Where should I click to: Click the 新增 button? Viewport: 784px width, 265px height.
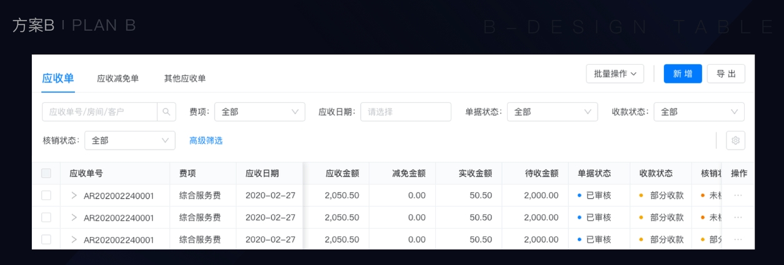click(x=683, y=74)
